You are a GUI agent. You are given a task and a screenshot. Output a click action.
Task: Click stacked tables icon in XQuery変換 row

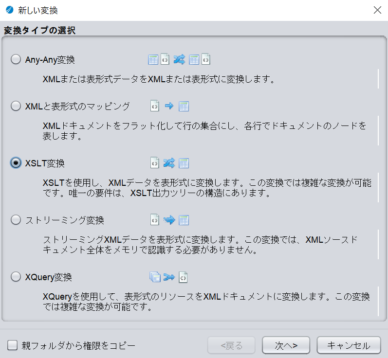click(x=155, y=277)
